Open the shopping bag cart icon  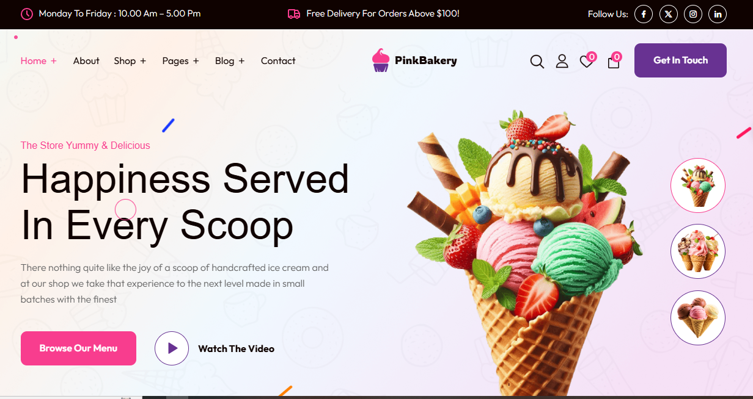click(x=614, y=62)
